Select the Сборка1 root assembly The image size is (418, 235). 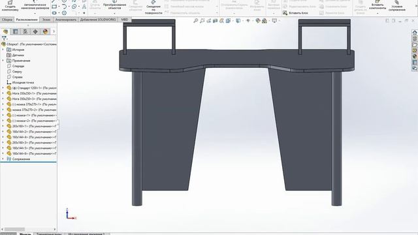pos(29,44)
